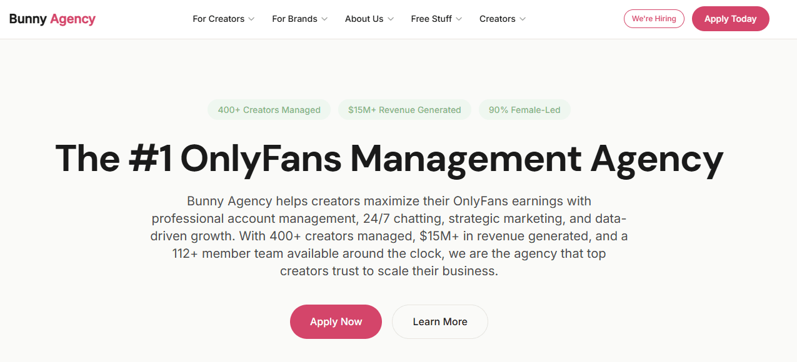Expand the Creators chevron arrow

point(523,19)
